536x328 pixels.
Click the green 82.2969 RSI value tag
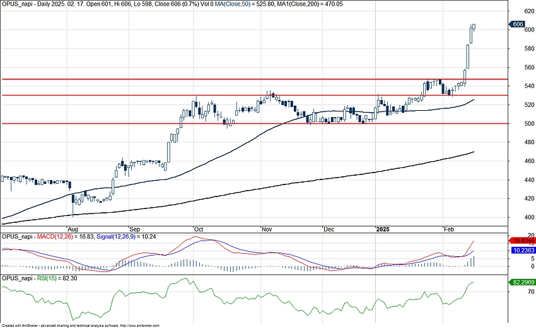tap(522, 283)
